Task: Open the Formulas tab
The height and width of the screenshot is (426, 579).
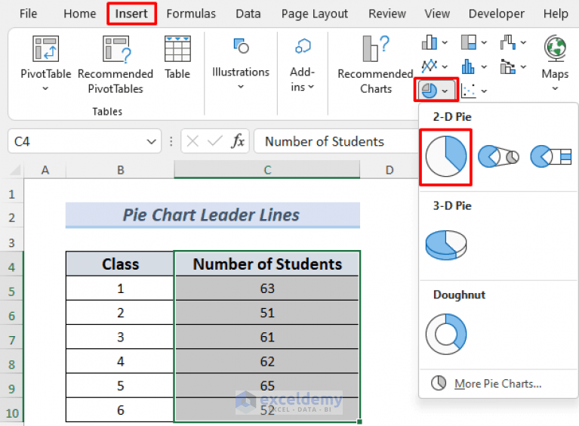Action: [191, 14]
